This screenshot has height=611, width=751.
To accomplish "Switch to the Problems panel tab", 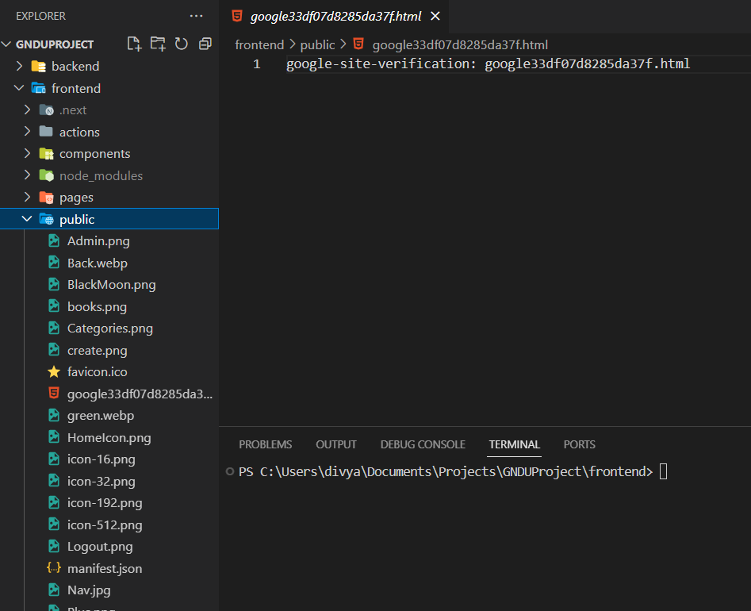I will [265, 444].
